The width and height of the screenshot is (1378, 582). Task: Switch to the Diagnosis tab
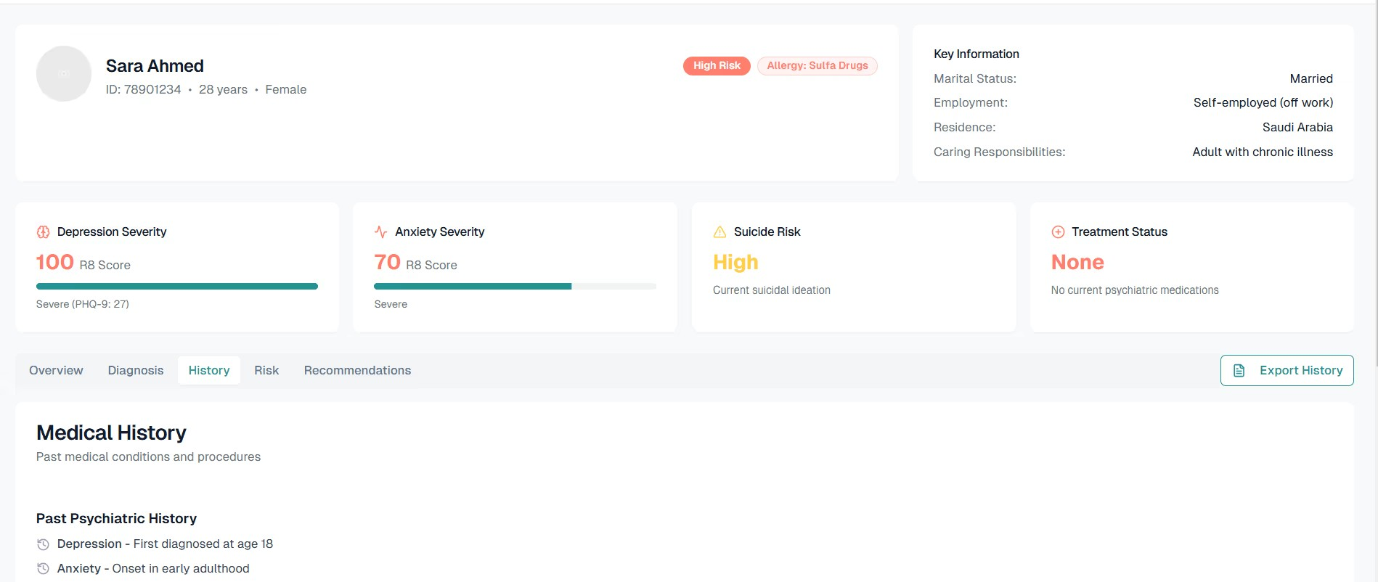(x=136, y=370)
